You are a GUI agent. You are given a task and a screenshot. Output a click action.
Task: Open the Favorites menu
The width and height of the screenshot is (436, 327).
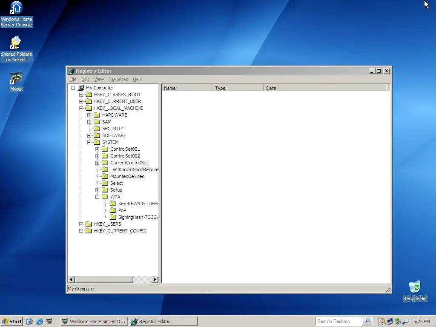[x=118, y=79]
